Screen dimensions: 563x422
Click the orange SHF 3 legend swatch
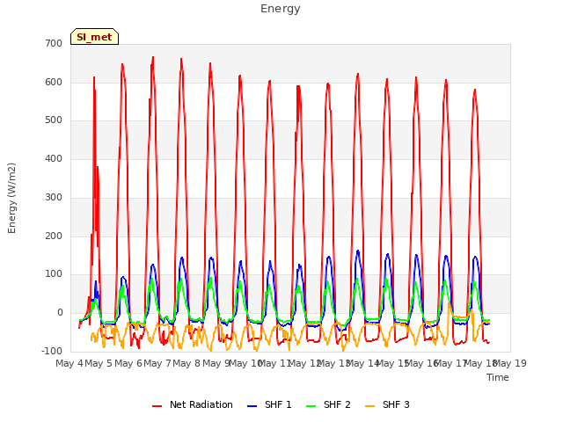pyautogui.click(x=369, y=406)
